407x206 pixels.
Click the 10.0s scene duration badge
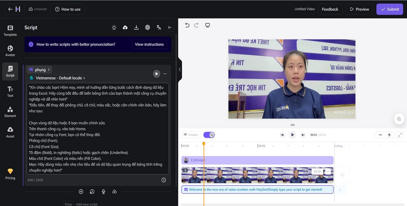tap(317, 172)
